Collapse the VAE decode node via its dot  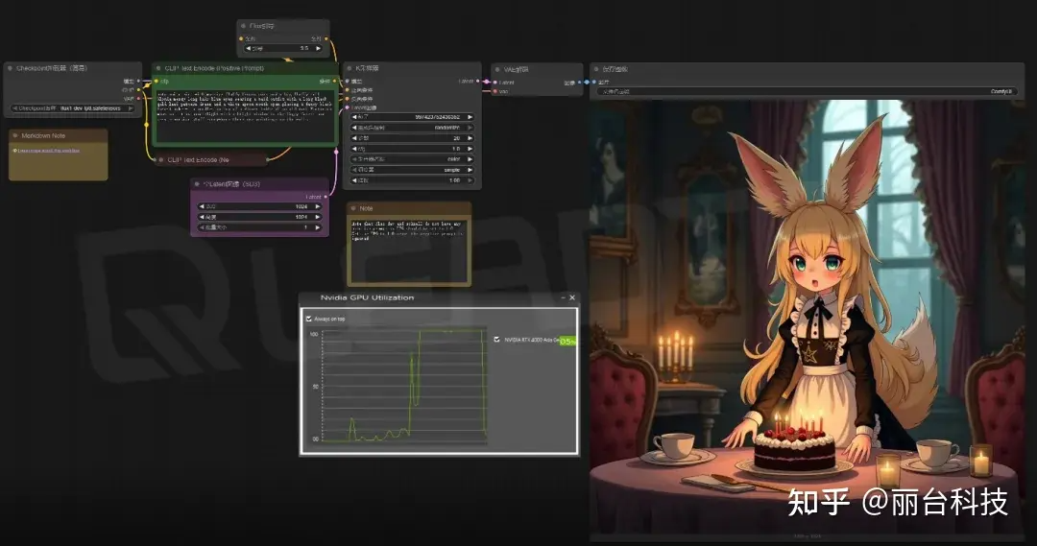pos(498,69)
